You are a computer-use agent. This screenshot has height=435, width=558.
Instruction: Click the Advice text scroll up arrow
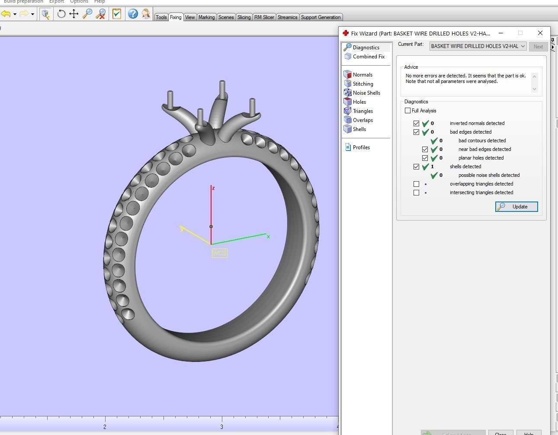[535, 76]
